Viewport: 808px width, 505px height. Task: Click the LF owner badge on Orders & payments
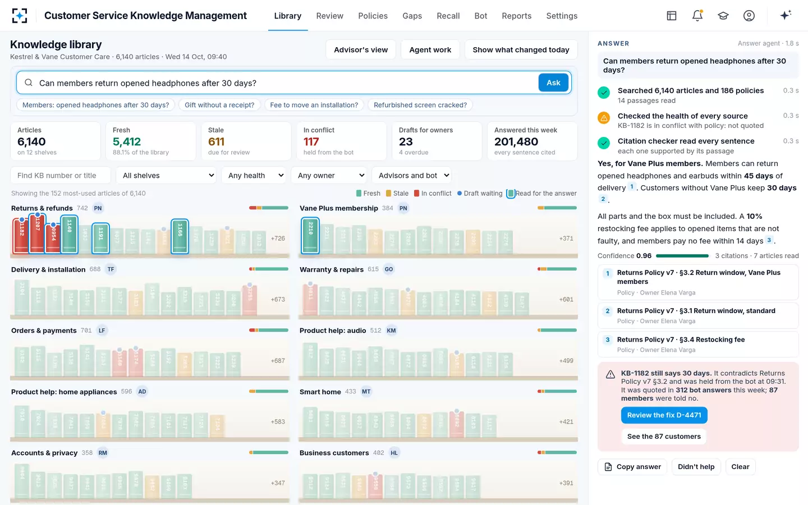102,330
